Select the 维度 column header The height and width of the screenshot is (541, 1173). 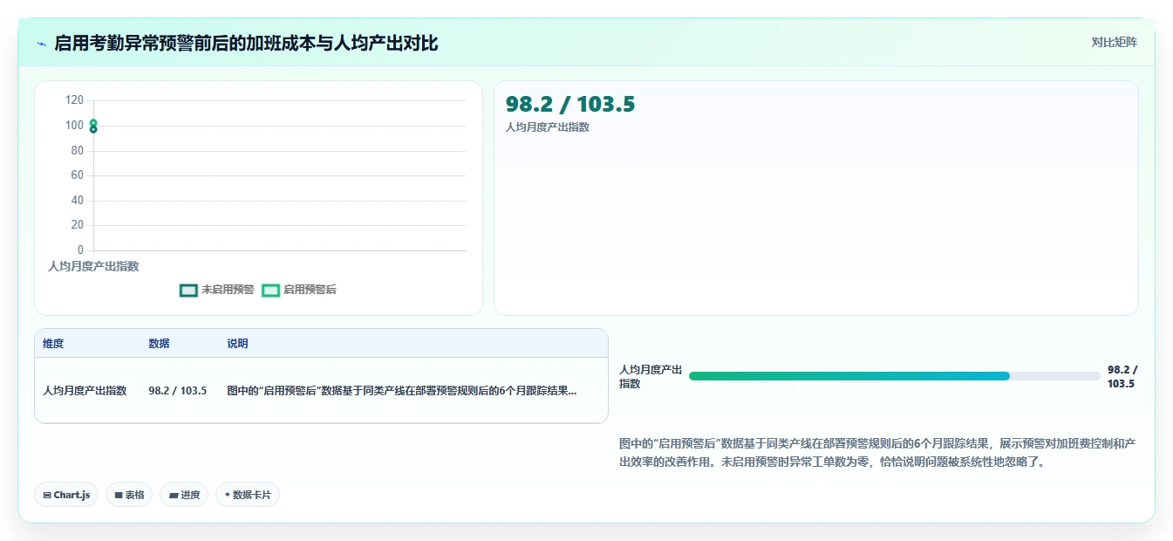pos(53,344)
